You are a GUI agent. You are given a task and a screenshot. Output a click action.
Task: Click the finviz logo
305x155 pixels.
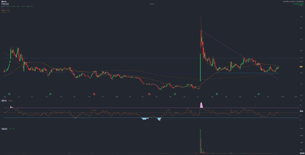[x=3, y=2]
